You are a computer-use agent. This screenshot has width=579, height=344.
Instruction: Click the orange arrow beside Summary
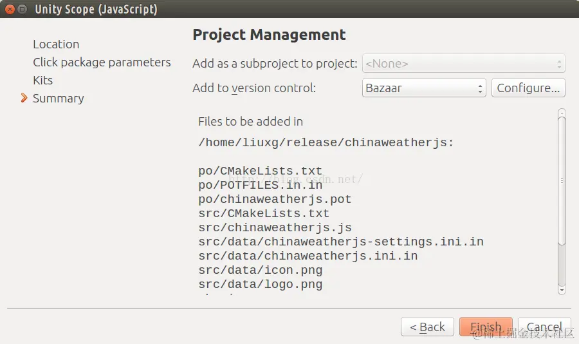point(24,98)
